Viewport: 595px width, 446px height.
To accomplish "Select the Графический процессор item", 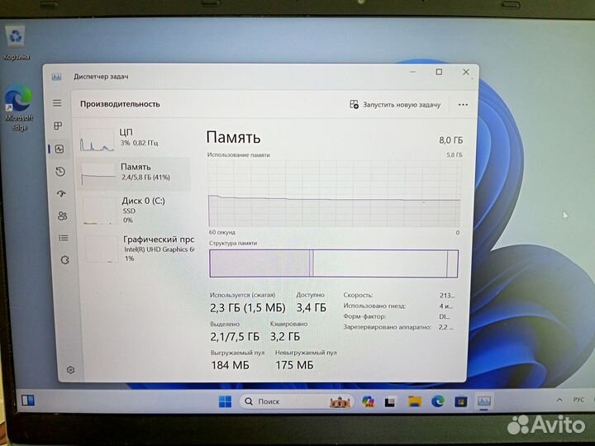I will point(136,247).
